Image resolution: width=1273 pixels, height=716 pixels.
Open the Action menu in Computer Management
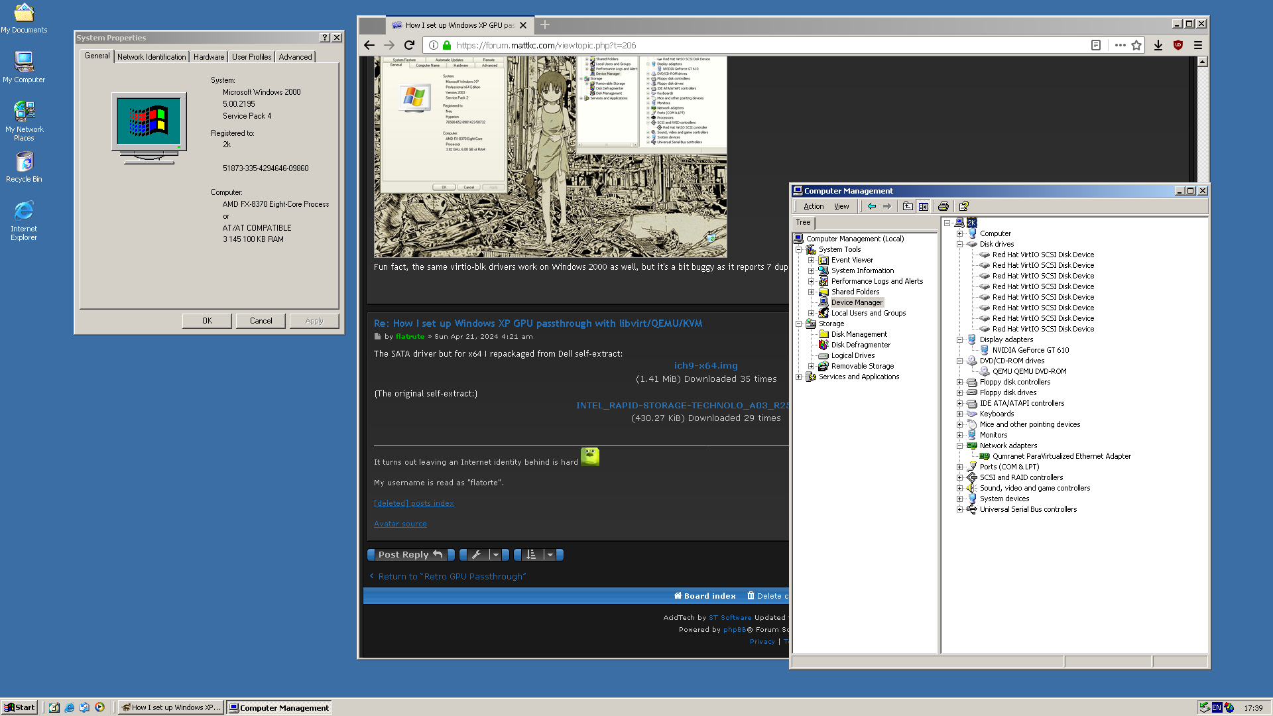pyautogui.click(x=814, y=206)
